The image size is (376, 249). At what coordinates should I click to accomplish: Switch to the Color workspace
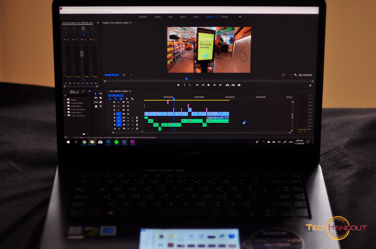click(170, 17)
